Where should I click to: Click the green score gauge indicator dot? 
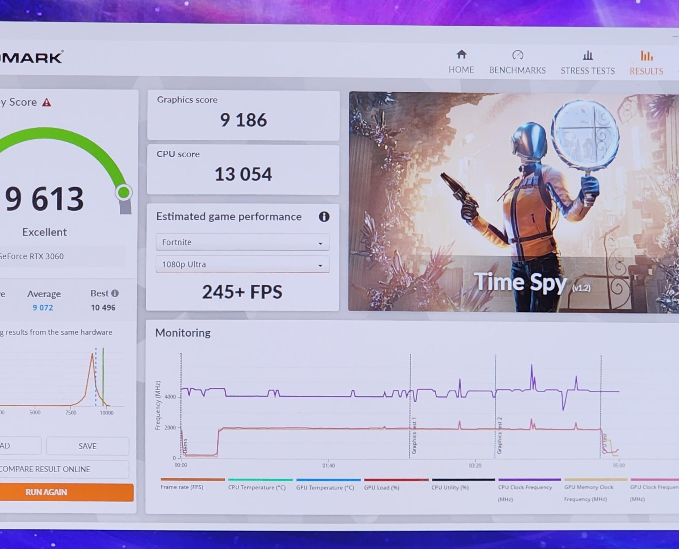[x=124, y=192]
